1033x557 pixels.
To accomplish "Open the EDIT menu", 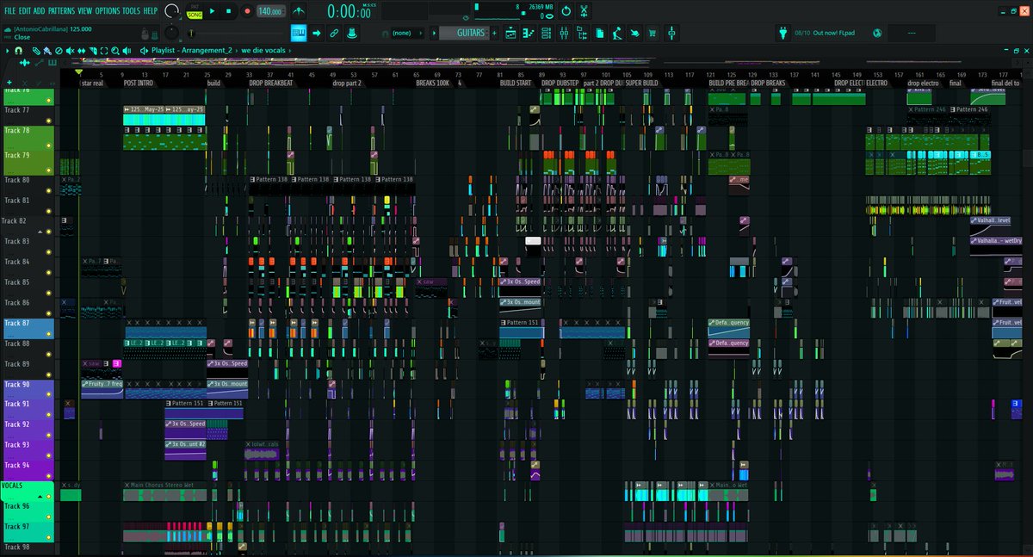I will (x=25, y=11).
